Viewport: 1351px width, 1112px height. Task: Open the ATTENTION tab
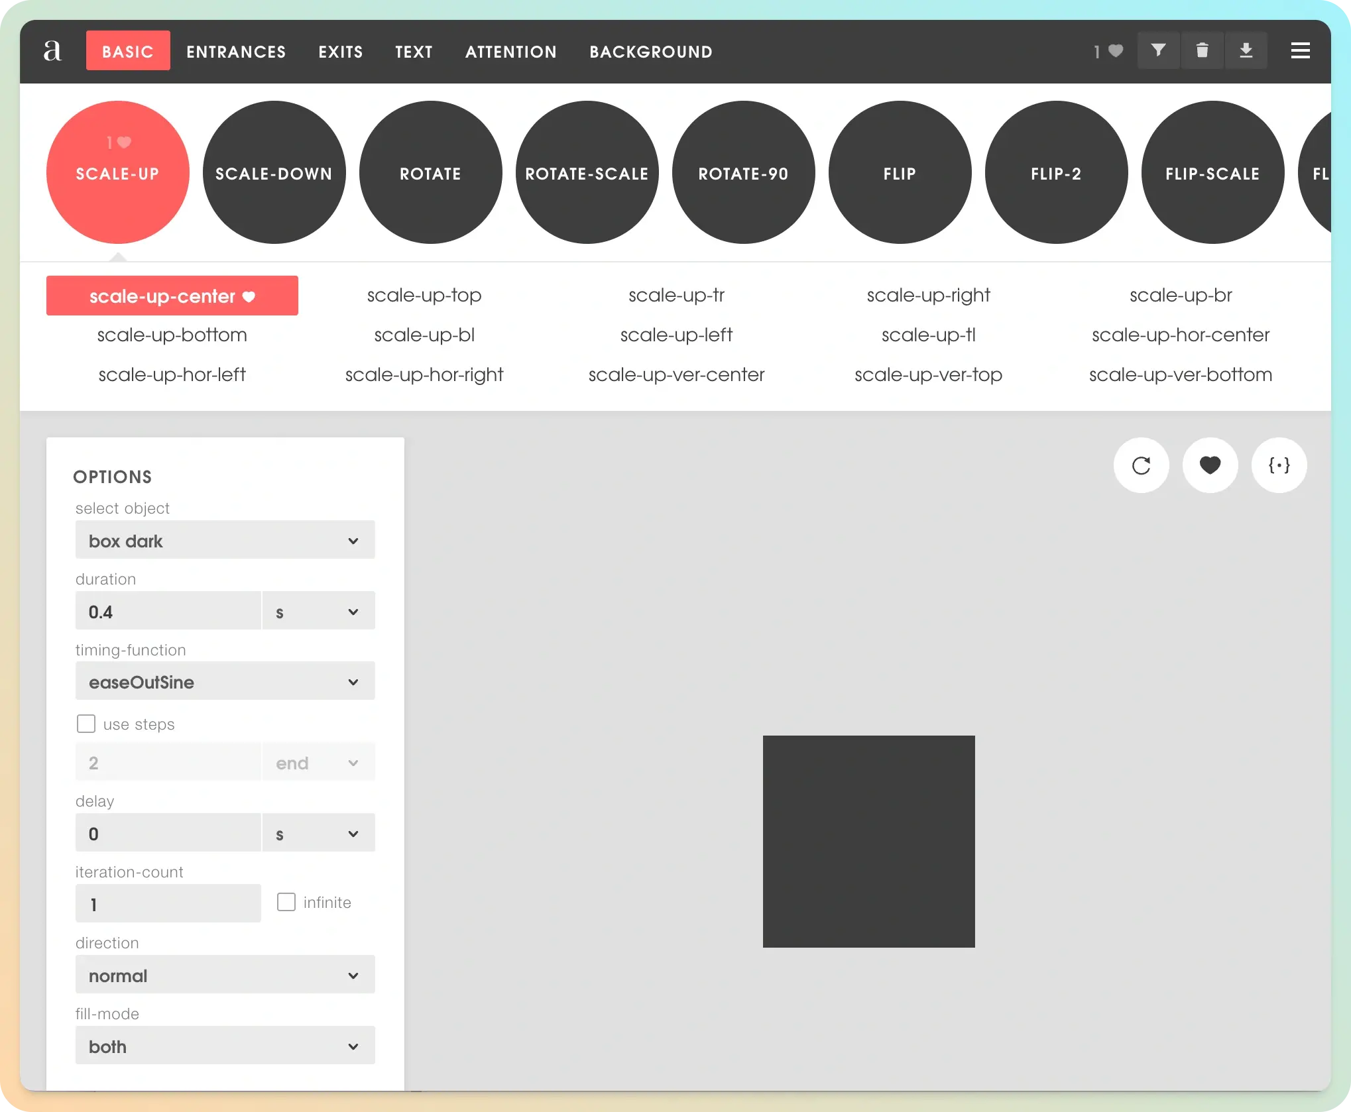510,52
